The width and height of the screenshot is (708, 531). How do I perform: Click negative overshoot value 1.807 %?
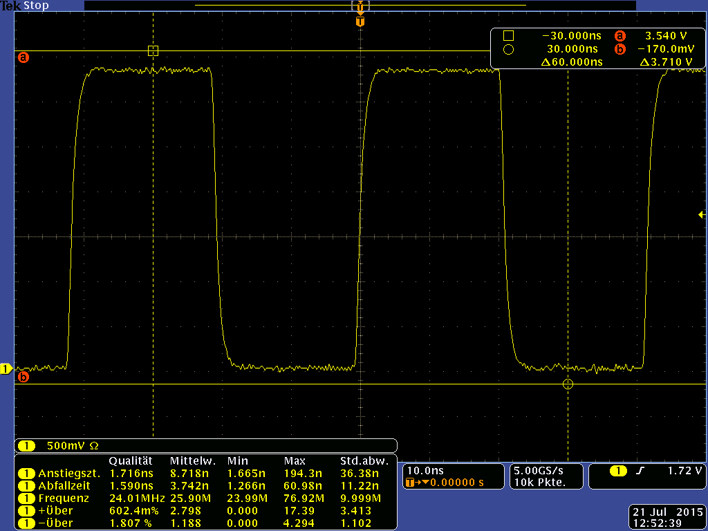131,523
